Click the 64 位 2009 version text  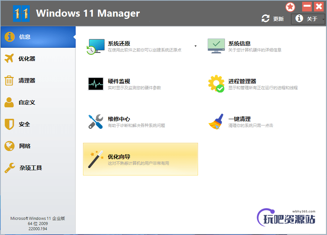pyautogui.click(x=38, y=224)
